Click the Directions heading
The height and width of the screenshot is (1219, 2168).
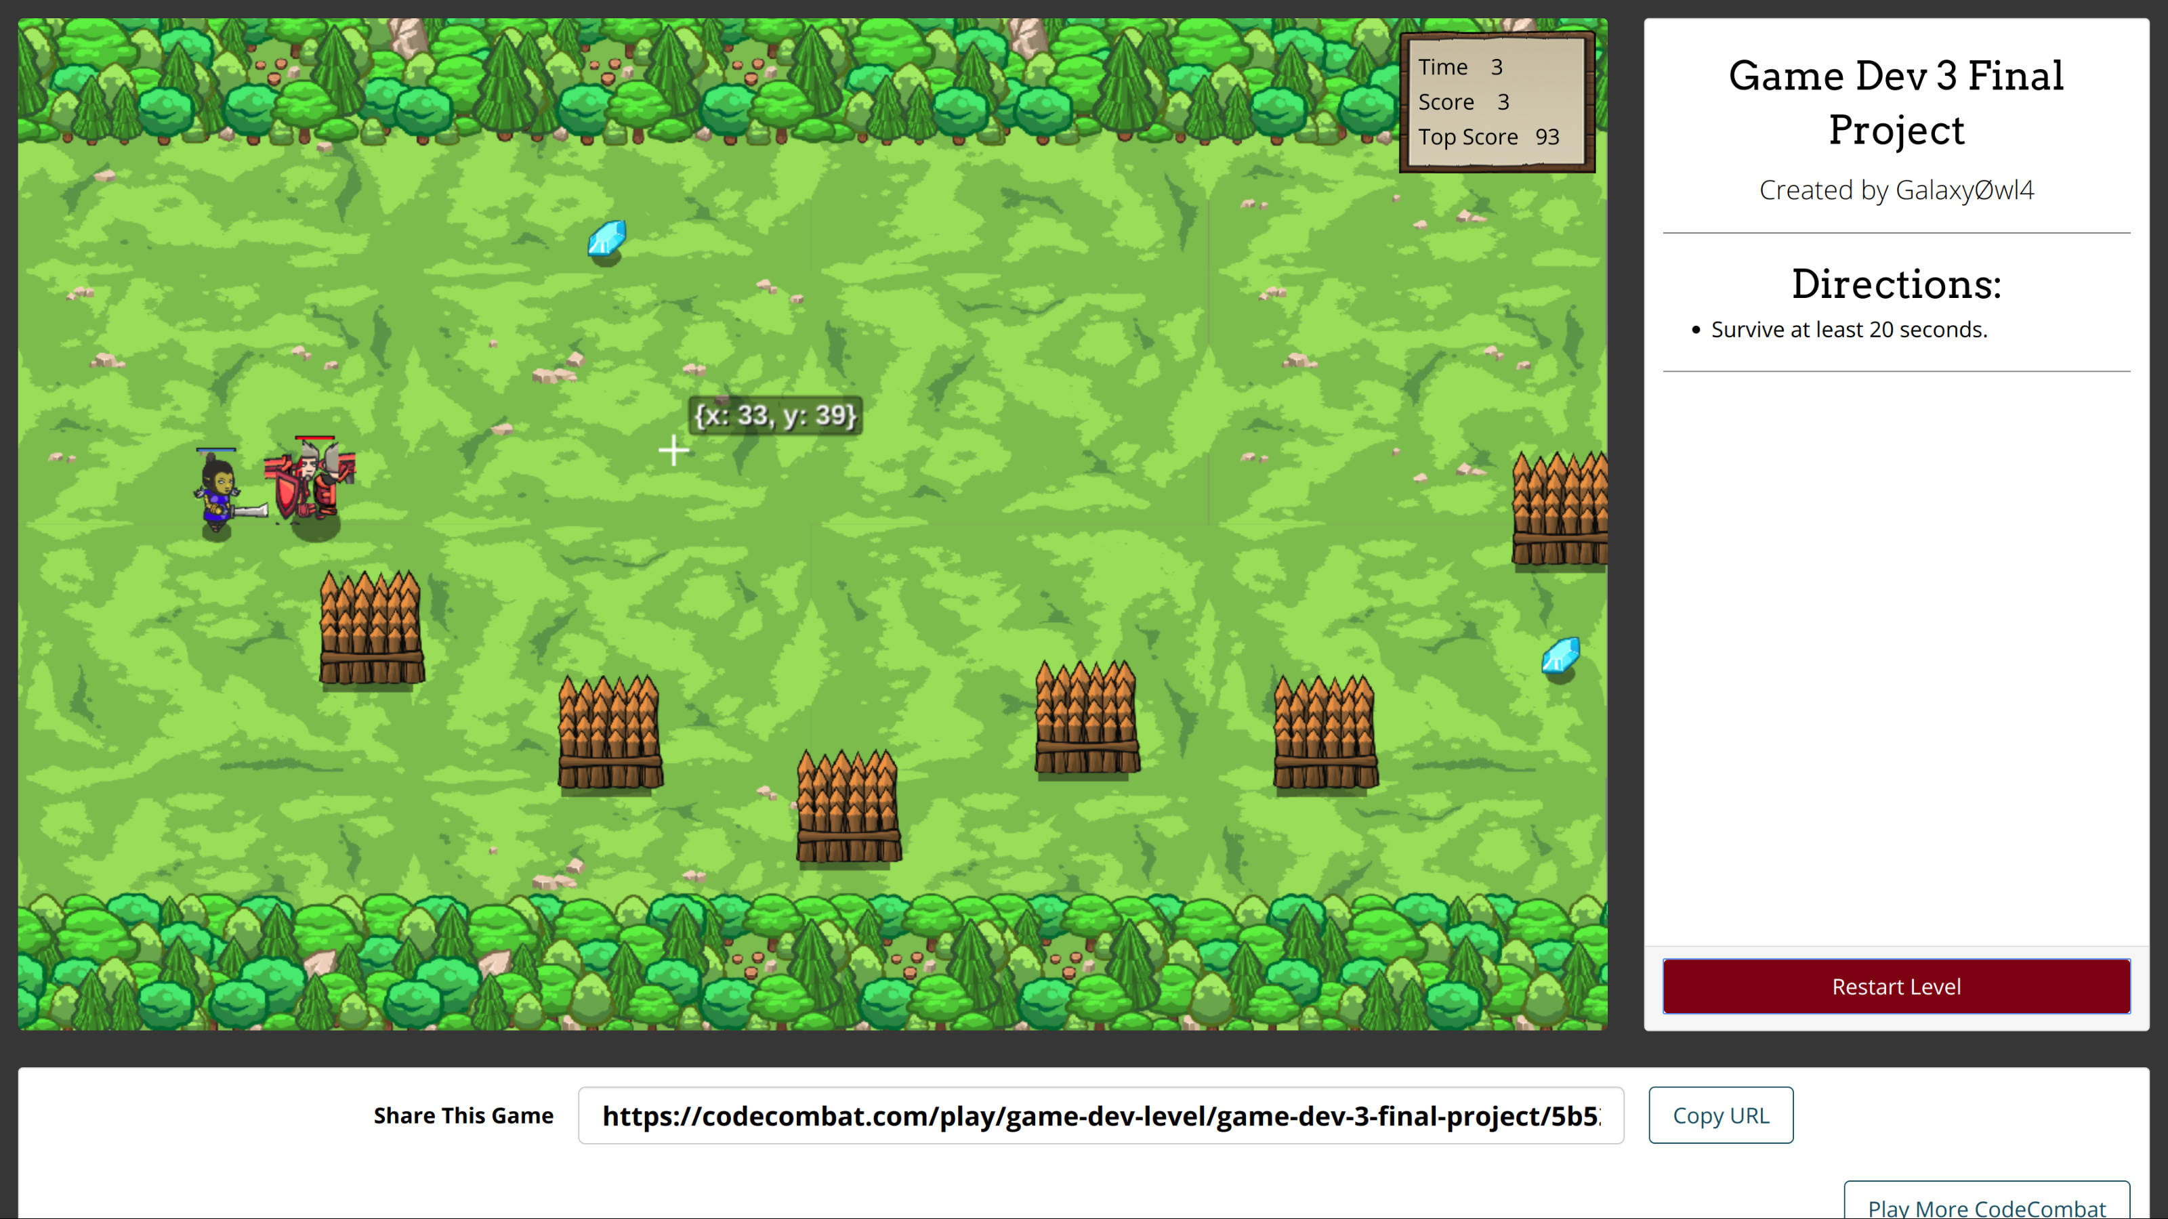[1896, 284]
